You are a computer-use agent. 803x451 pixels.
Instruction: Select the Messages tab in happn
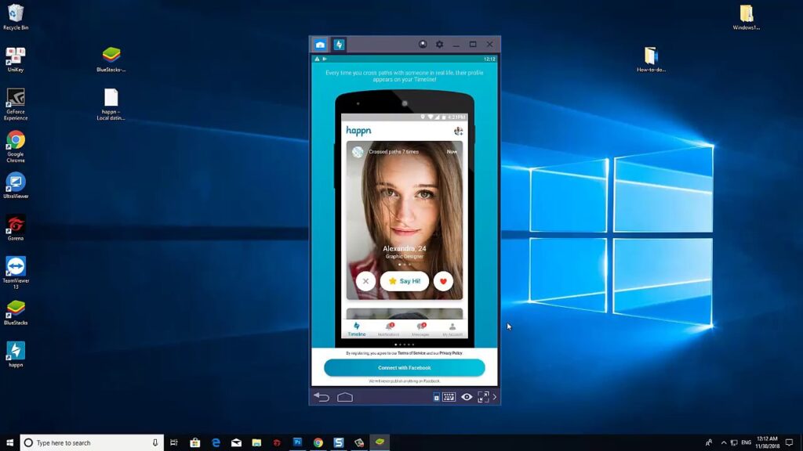[x=420, y=329]
